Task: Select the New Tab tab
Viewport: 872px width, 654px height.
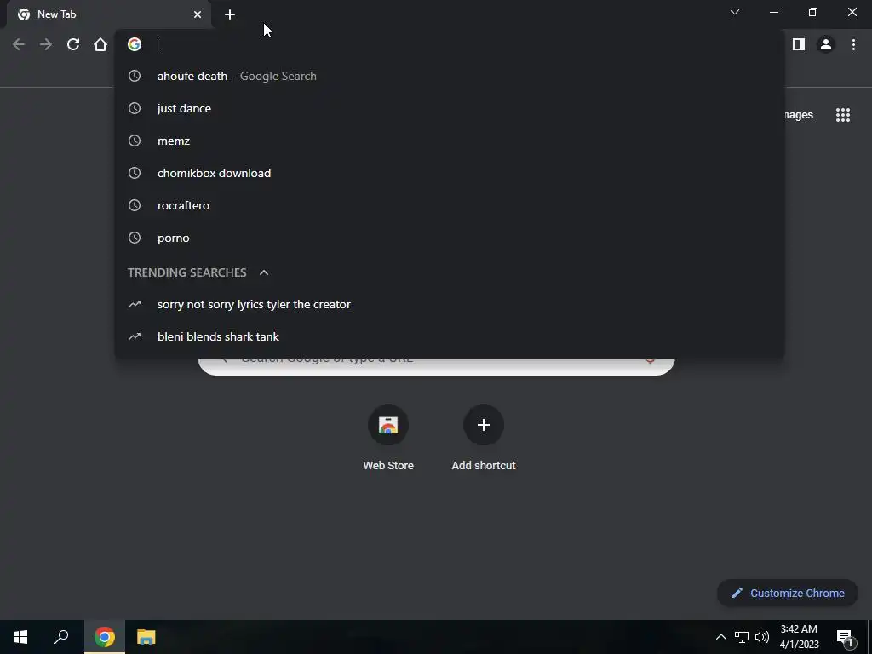Action: point(108,14)
